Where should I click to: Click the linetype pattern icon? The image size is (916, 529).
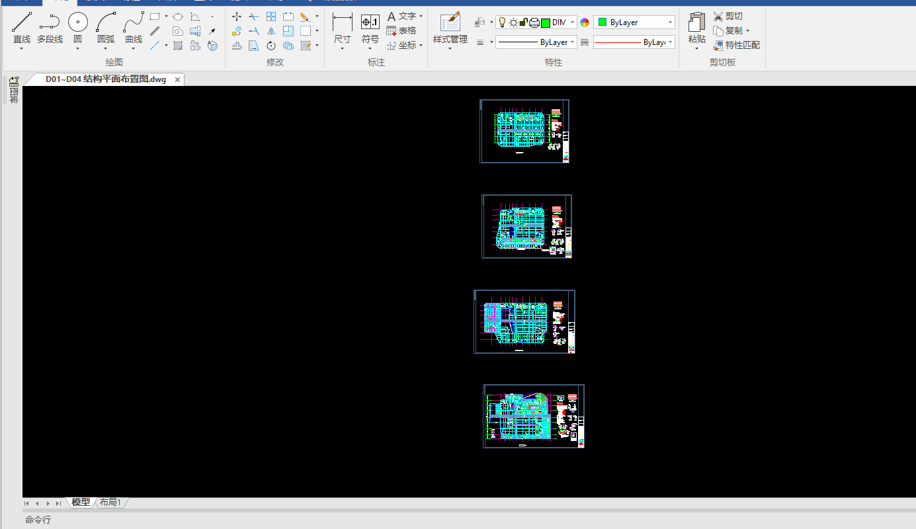585,42
